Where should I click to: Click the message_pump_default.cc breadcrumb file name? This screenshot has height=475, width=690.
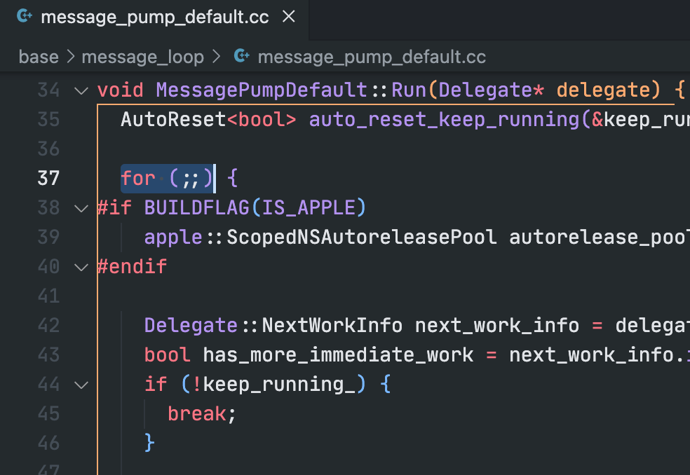(x=371, y=57)
